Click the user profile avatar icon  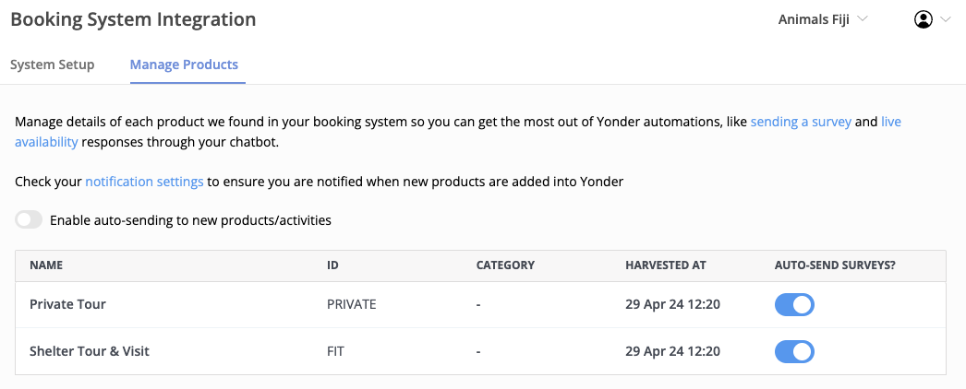923,19
